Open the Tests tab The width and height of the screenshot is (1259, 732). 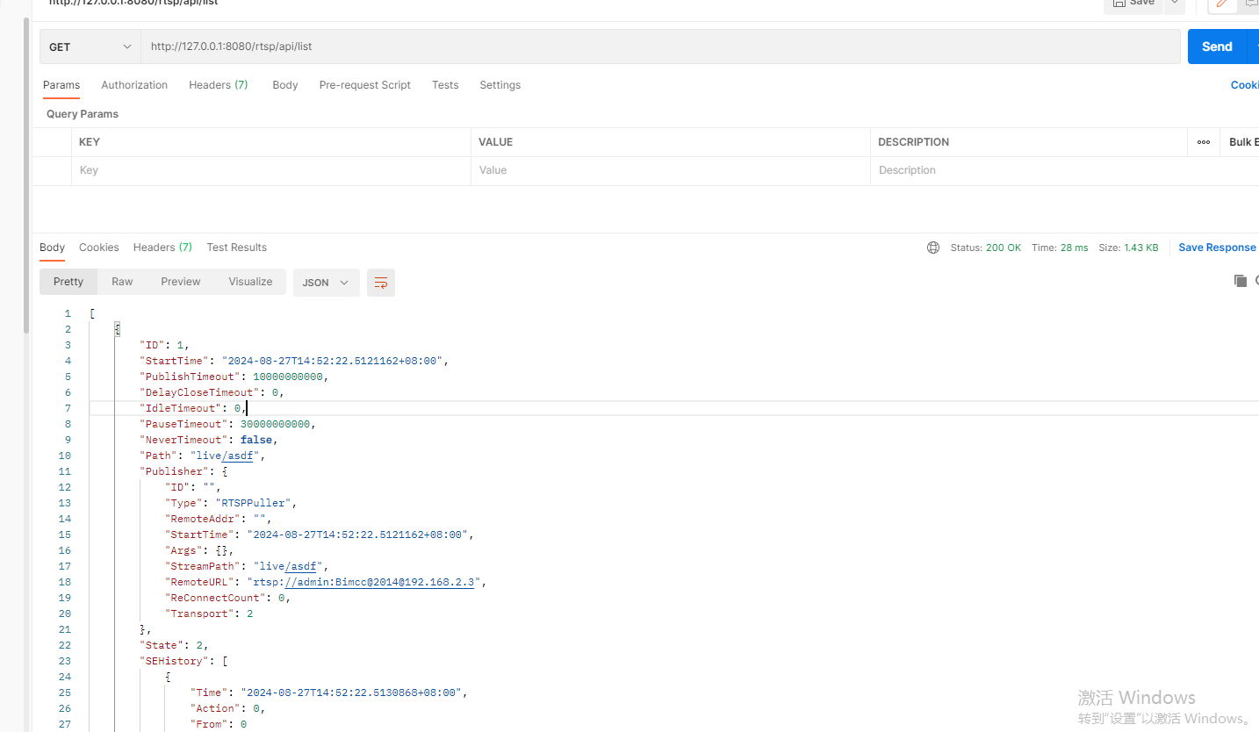click(445, 85)
